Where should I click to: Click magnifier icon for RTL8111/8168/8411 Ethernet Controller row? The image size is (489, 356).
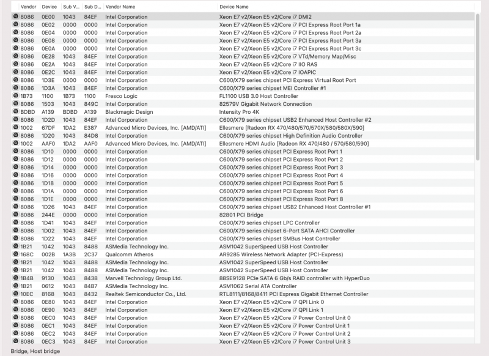[x=16, y=294]
